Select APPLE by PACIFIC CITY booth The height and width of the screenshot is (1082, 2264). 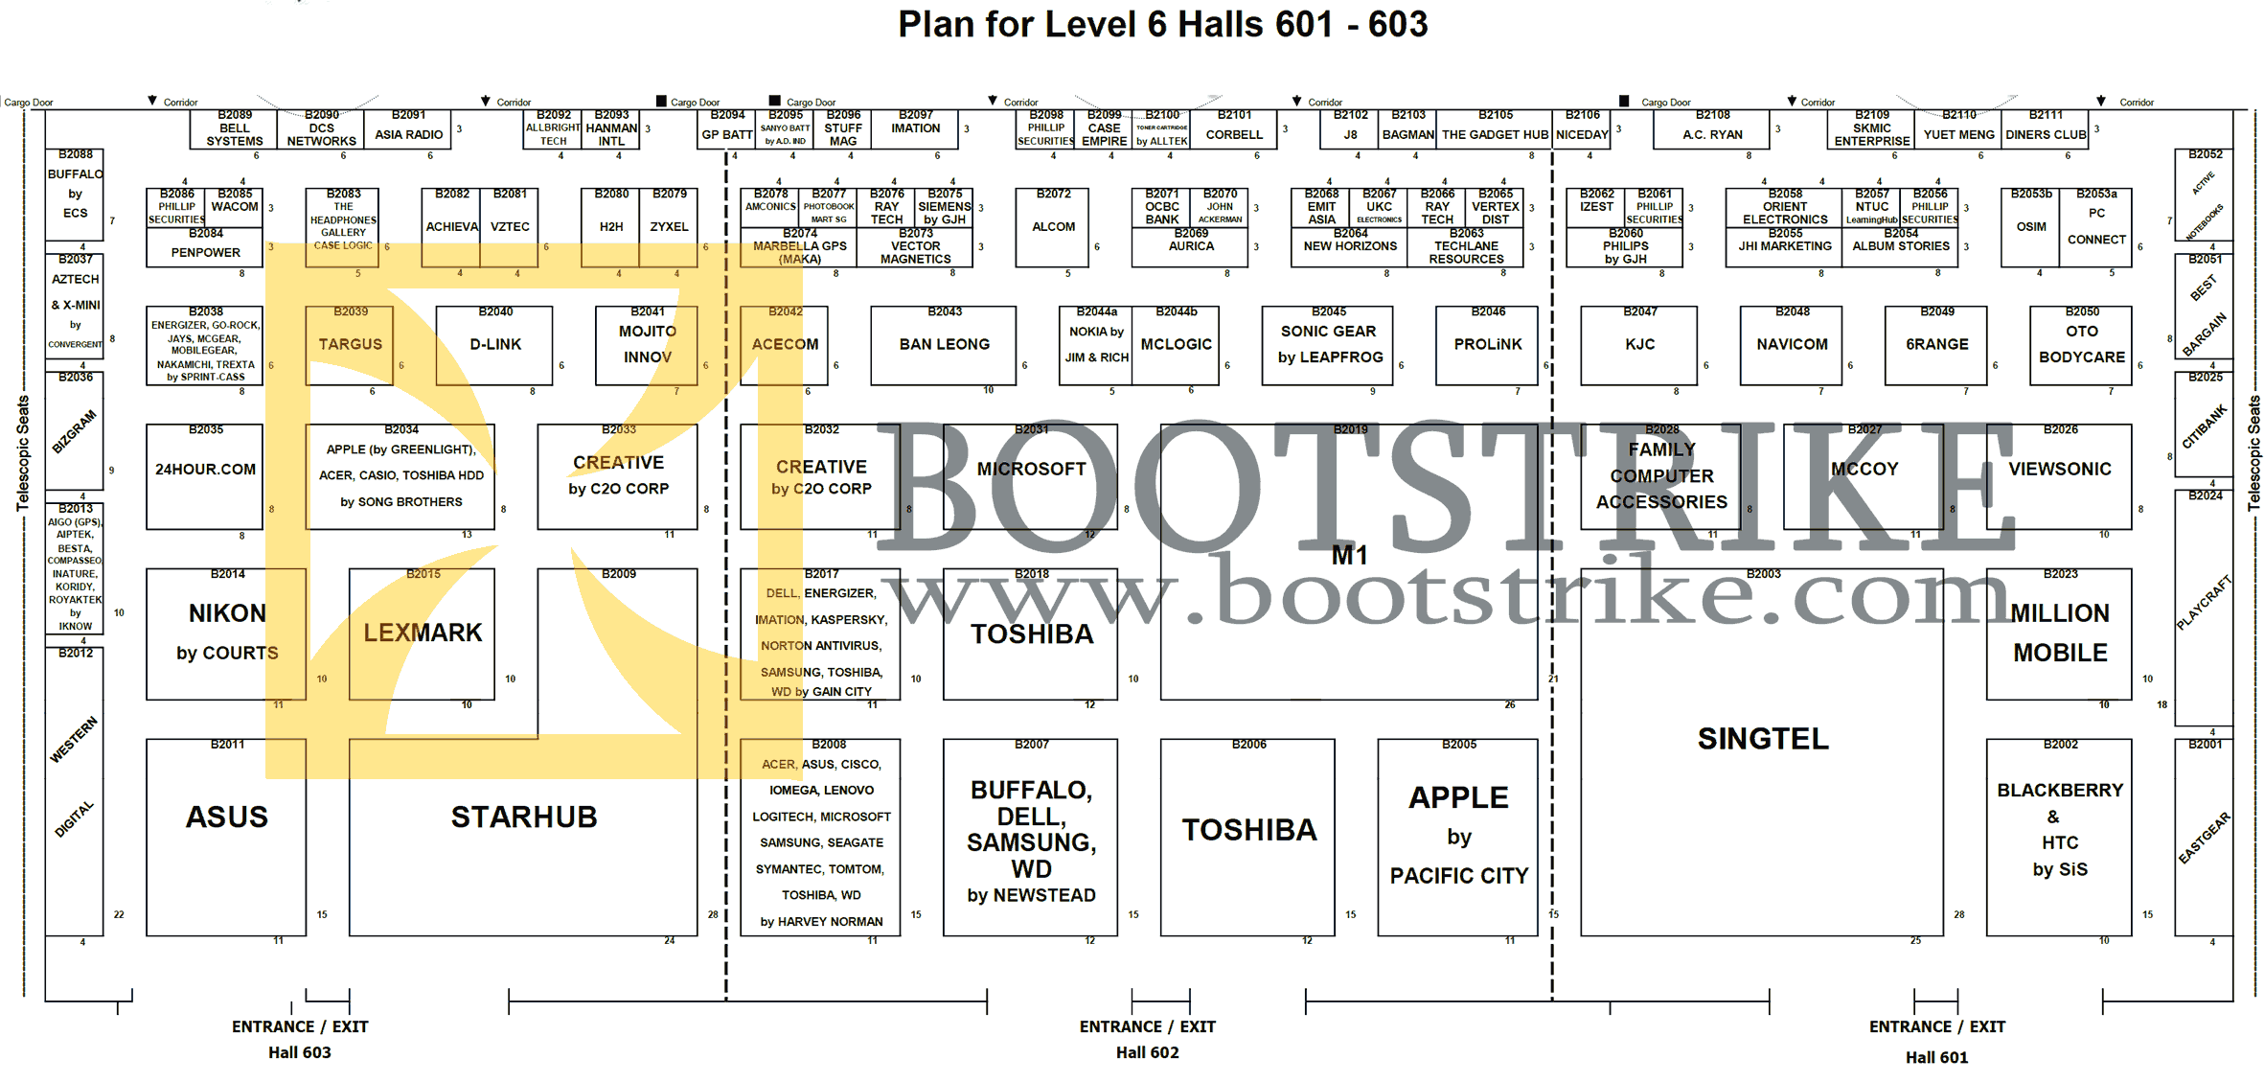click(x=1458, y=837)
